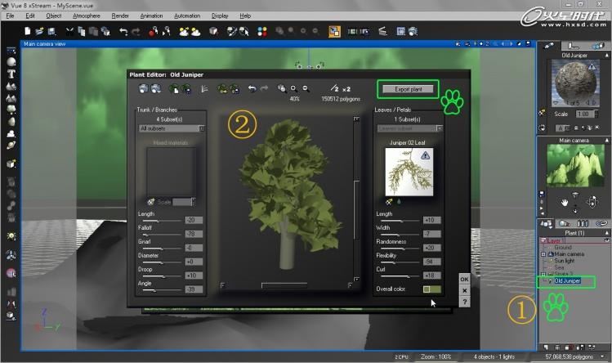The width and height of the screenshot is (612, 363).
Task: Click the double polygons x2 icon
Action: pos(346,89)
